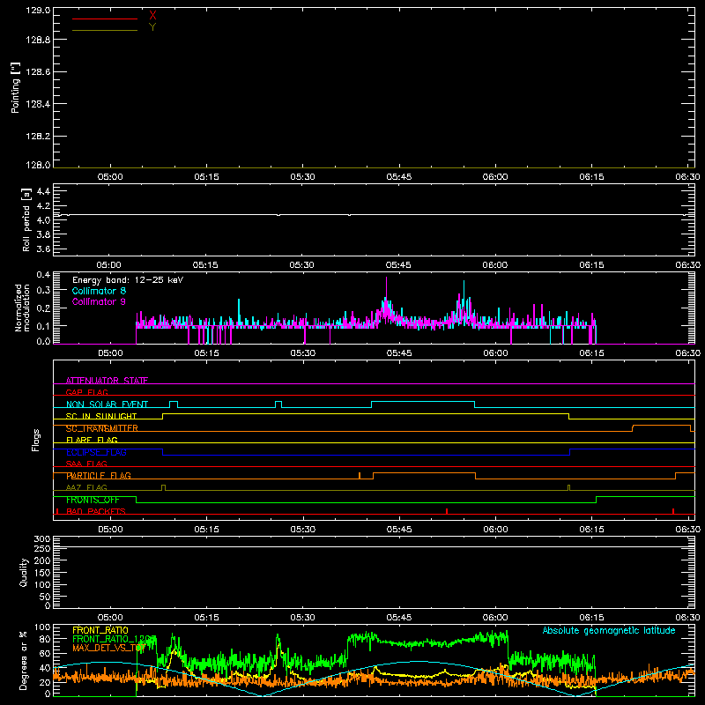Click the 'Absolute geomagnetic latitude' label

609,630
